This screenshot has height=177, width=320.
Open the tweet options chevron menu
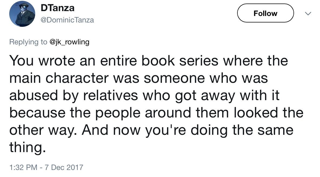point(308,13)
